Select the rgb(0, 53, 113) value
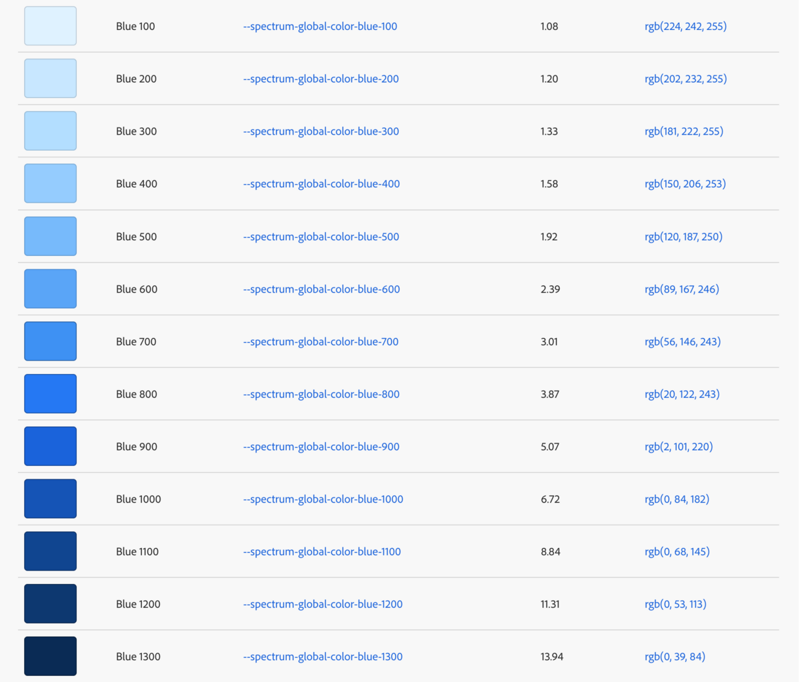Viewport: 800px width, 682px height. (x=675, y=605)
